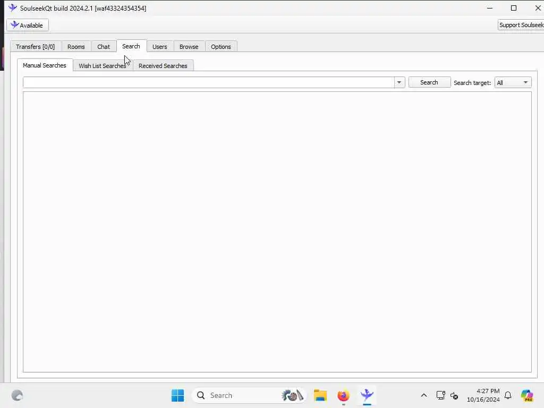Screen dimensions: 544x408
Task: Select the Manual Searches subtab
Action: [x=45, y=65]
